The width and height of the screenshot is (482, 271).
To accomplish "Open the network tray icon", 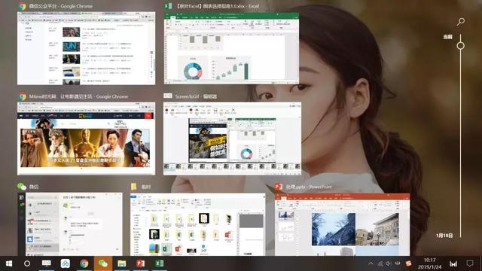I will [x=380, y=263].
